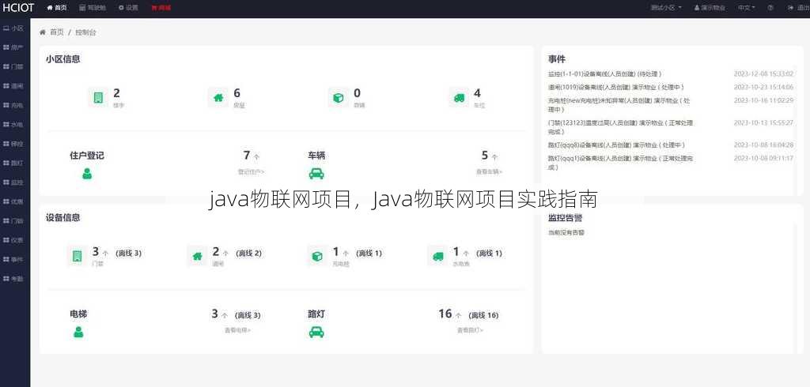The height and width of the screenshot is (387, 810).
Task: Open 充电 in the left sidebar
Action: click(x=14, y=105)
